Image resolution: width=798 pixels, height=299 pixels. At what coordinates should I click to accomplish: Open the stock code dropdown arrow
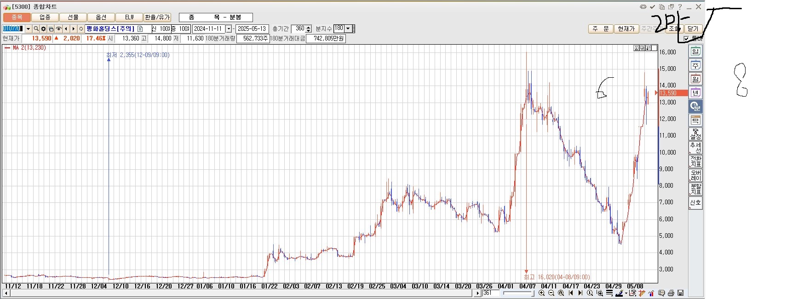coord(28,29)
